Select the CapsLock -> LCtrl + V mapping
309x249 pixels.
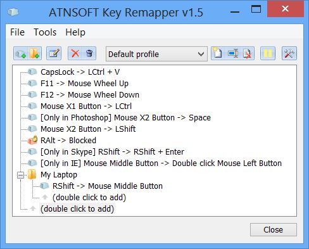pyautogui.click(x=80, y=72)
